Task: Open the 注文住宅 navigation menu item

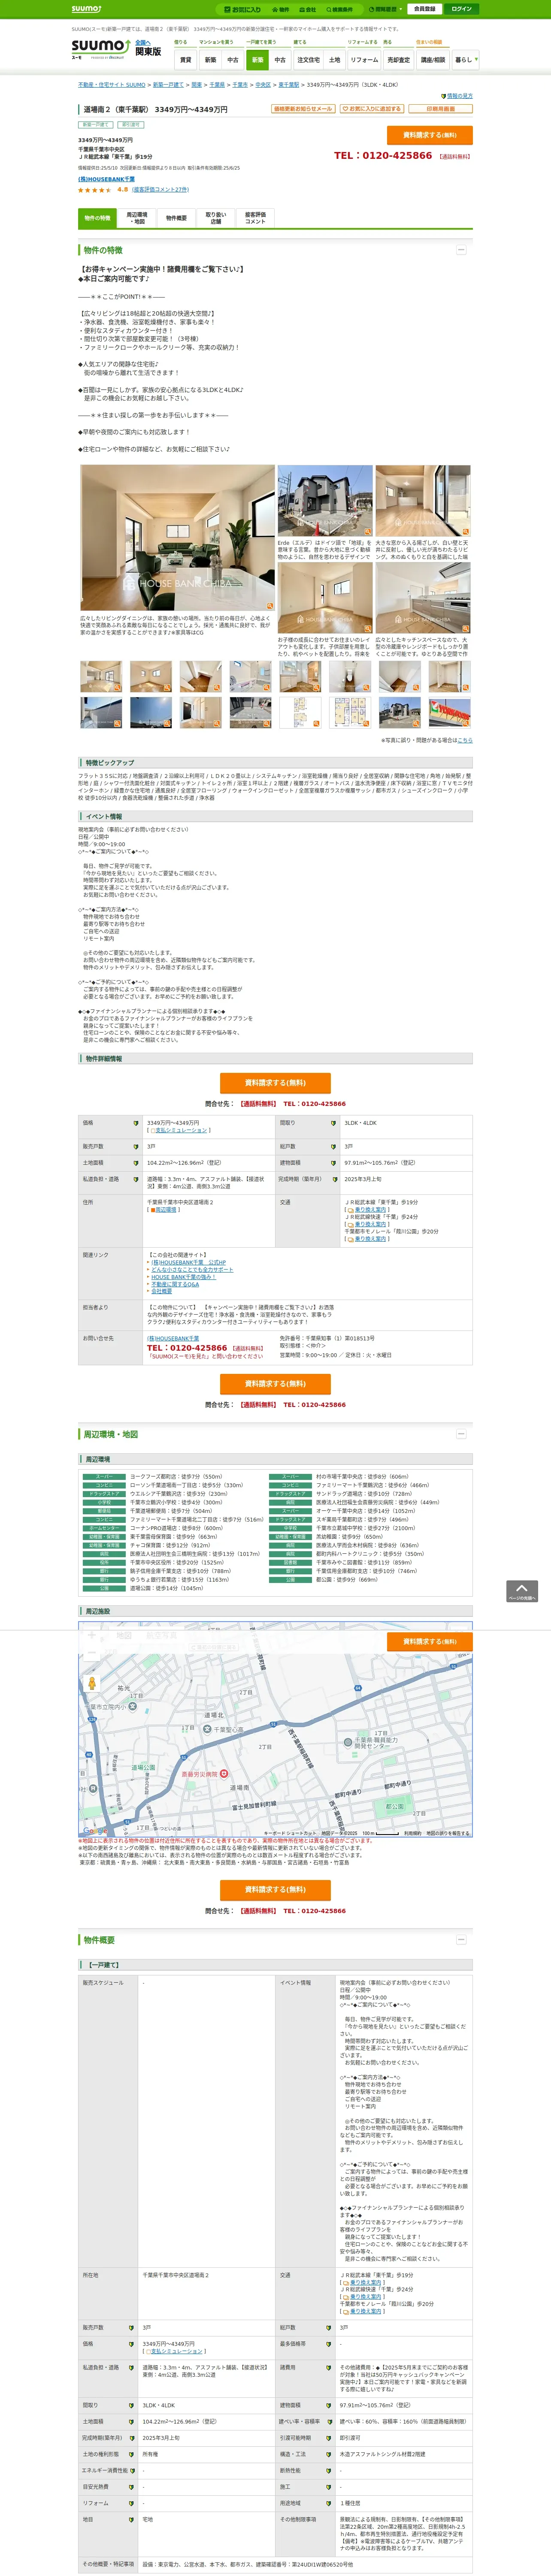Action: click(308, 60)
